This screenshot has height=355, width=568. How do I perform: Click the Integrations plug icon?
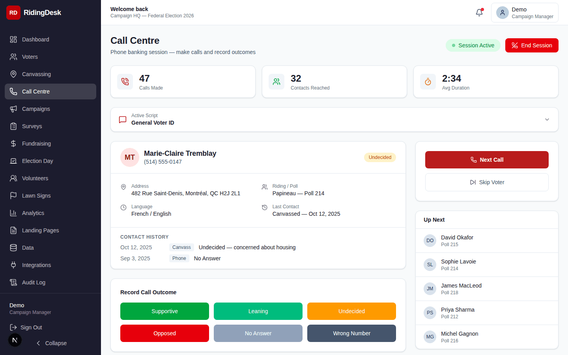click(x=13, y=265)
